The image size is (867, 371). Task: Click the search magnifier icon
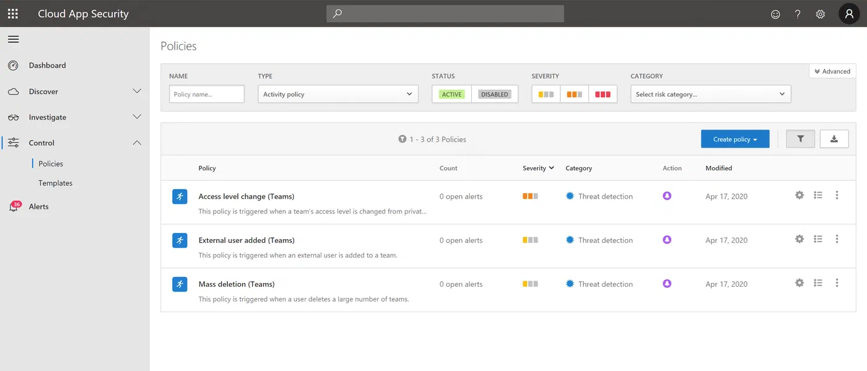[x=337, y=13]
